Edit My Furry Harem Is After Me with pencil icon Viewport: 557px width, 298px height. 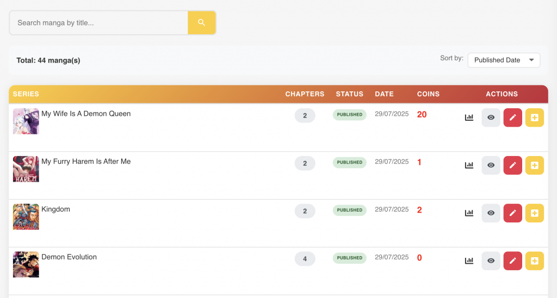tap(512, 165)
